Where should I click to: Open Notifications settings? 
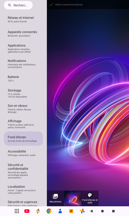point(23,64)
